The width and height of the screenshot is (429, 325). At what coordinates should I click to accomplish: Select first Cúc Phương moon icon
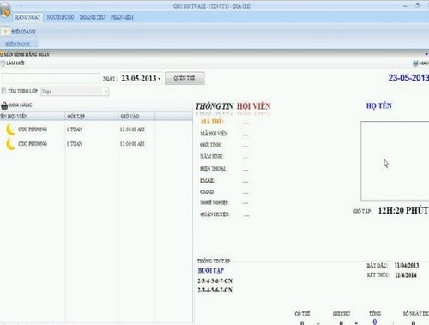(x=11, y=129)
